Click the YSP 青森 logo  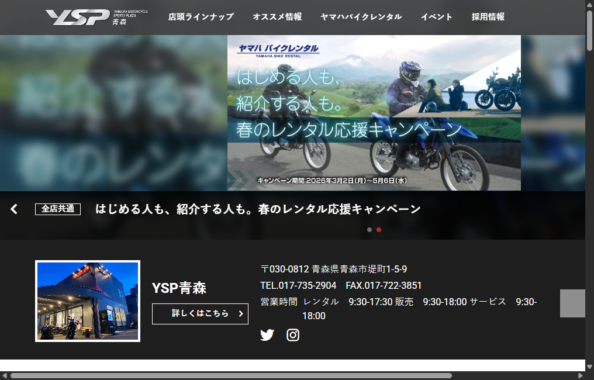[x=97, y=18]
